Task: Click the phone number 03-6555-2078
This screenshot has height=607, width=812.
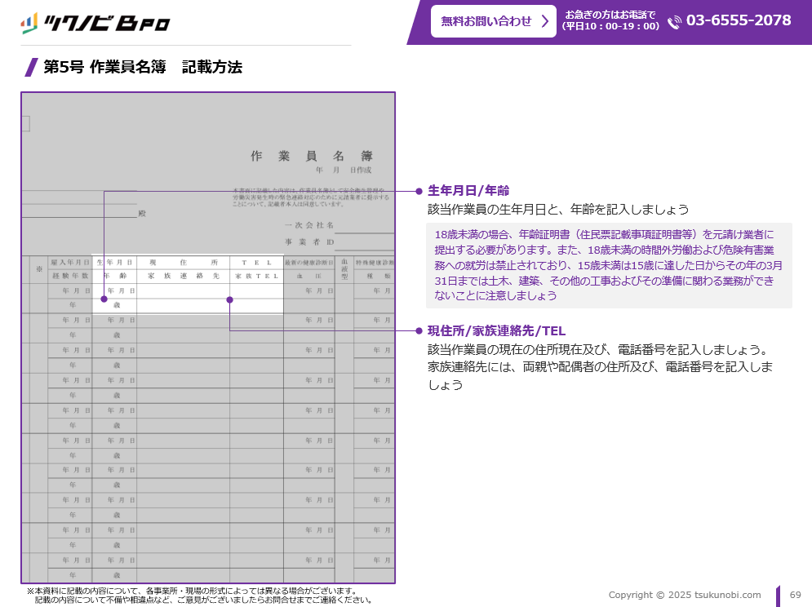Action: pos(739,20)
